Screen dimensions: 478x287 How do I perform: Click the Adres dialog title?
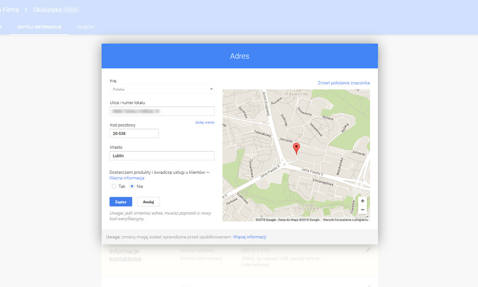click(239, 56)
